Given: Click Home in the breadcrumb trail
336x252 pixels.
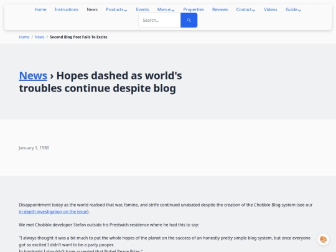Looking at the screenshot, I should (24, 37).
